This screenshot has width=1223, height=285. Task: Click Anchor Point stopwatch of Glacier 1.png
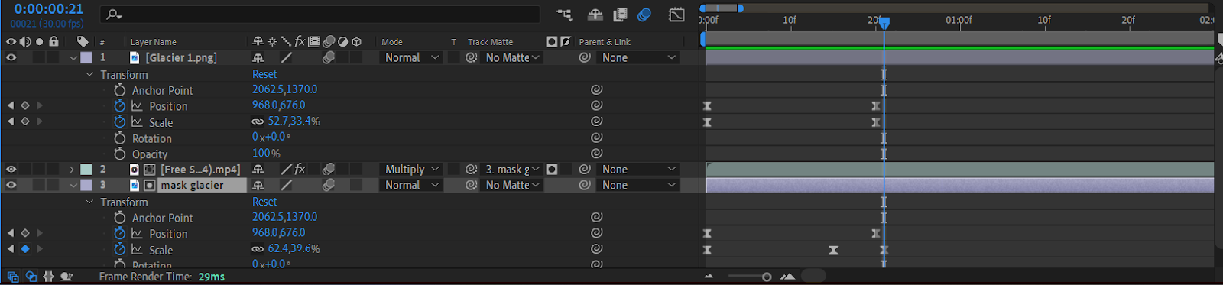click(x=120, y=90)
